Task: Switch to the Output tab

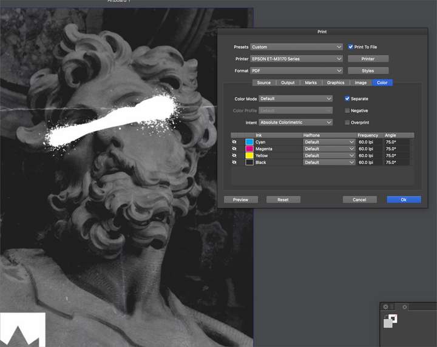Action: pyautogui.click(x=288, y=83)
